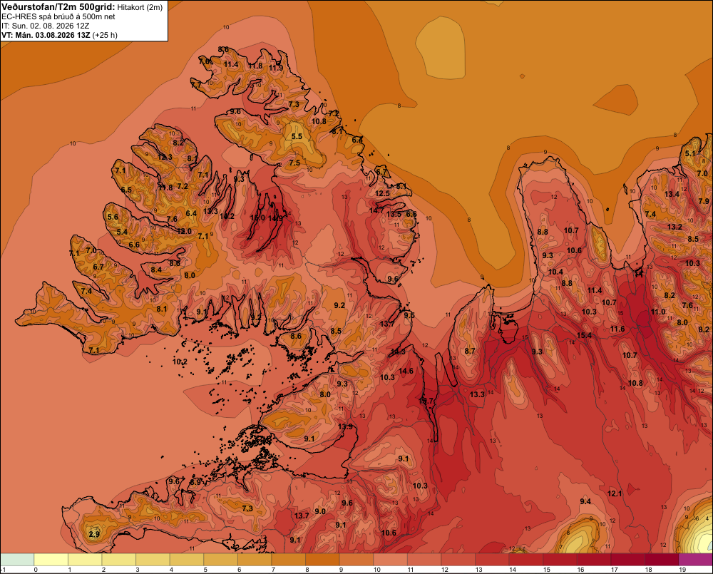Click the 13.5 temperature value

[x=394, y=214]
